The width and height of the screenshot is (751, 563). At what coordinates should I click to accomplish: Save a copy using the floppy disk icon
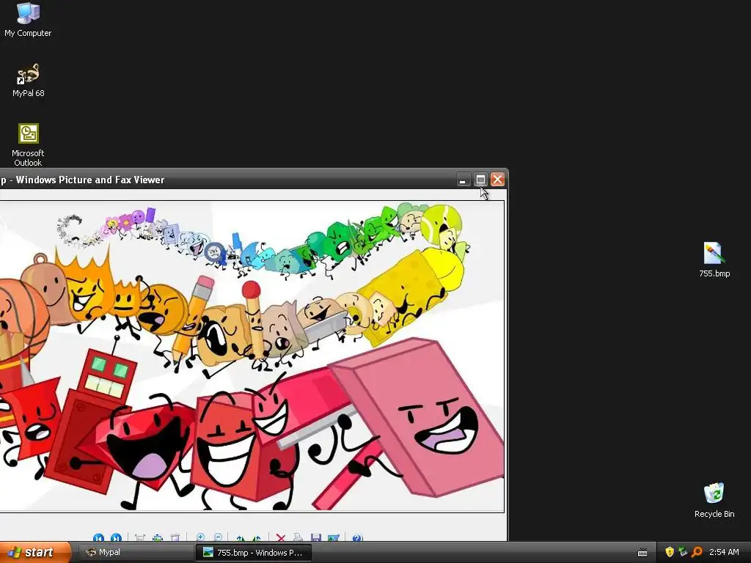point(315,537)
